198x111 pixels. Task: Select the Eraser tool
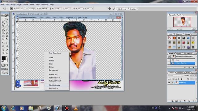3,36
